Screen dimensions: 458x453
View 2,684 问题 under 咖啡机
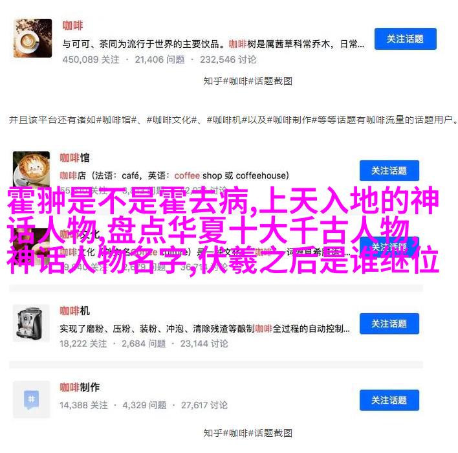(144, 344)
